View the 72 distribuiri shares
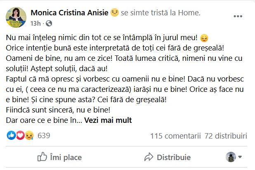 tap(226, 136)
